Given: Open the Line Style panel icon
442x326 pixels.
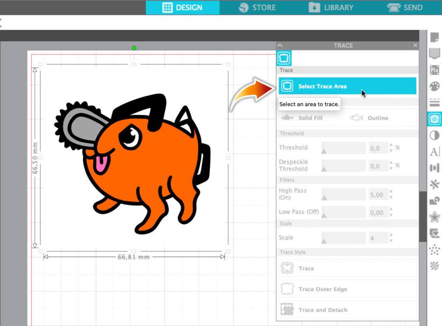Looking at the screenshot, I should pos(434,103).
